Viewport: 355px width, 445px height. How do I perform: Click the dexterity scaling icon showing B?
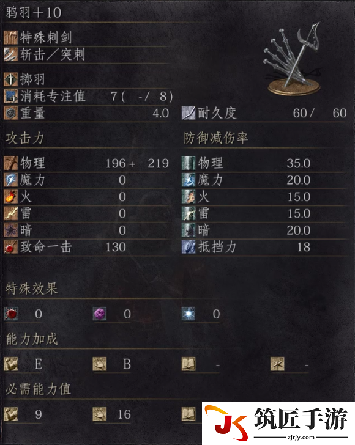click(100, 364)
